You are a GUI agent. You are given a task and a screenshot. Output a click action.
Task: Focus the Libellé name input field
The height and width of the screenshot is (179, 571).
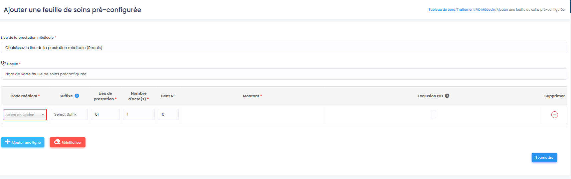284,74
